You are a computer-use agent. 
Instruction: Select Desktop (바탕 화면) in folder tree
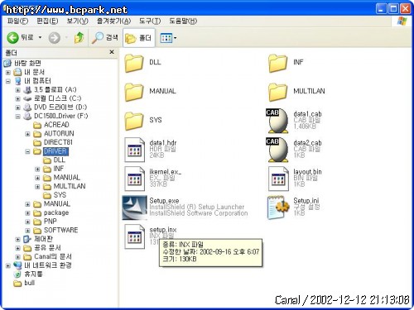(28, 63)
